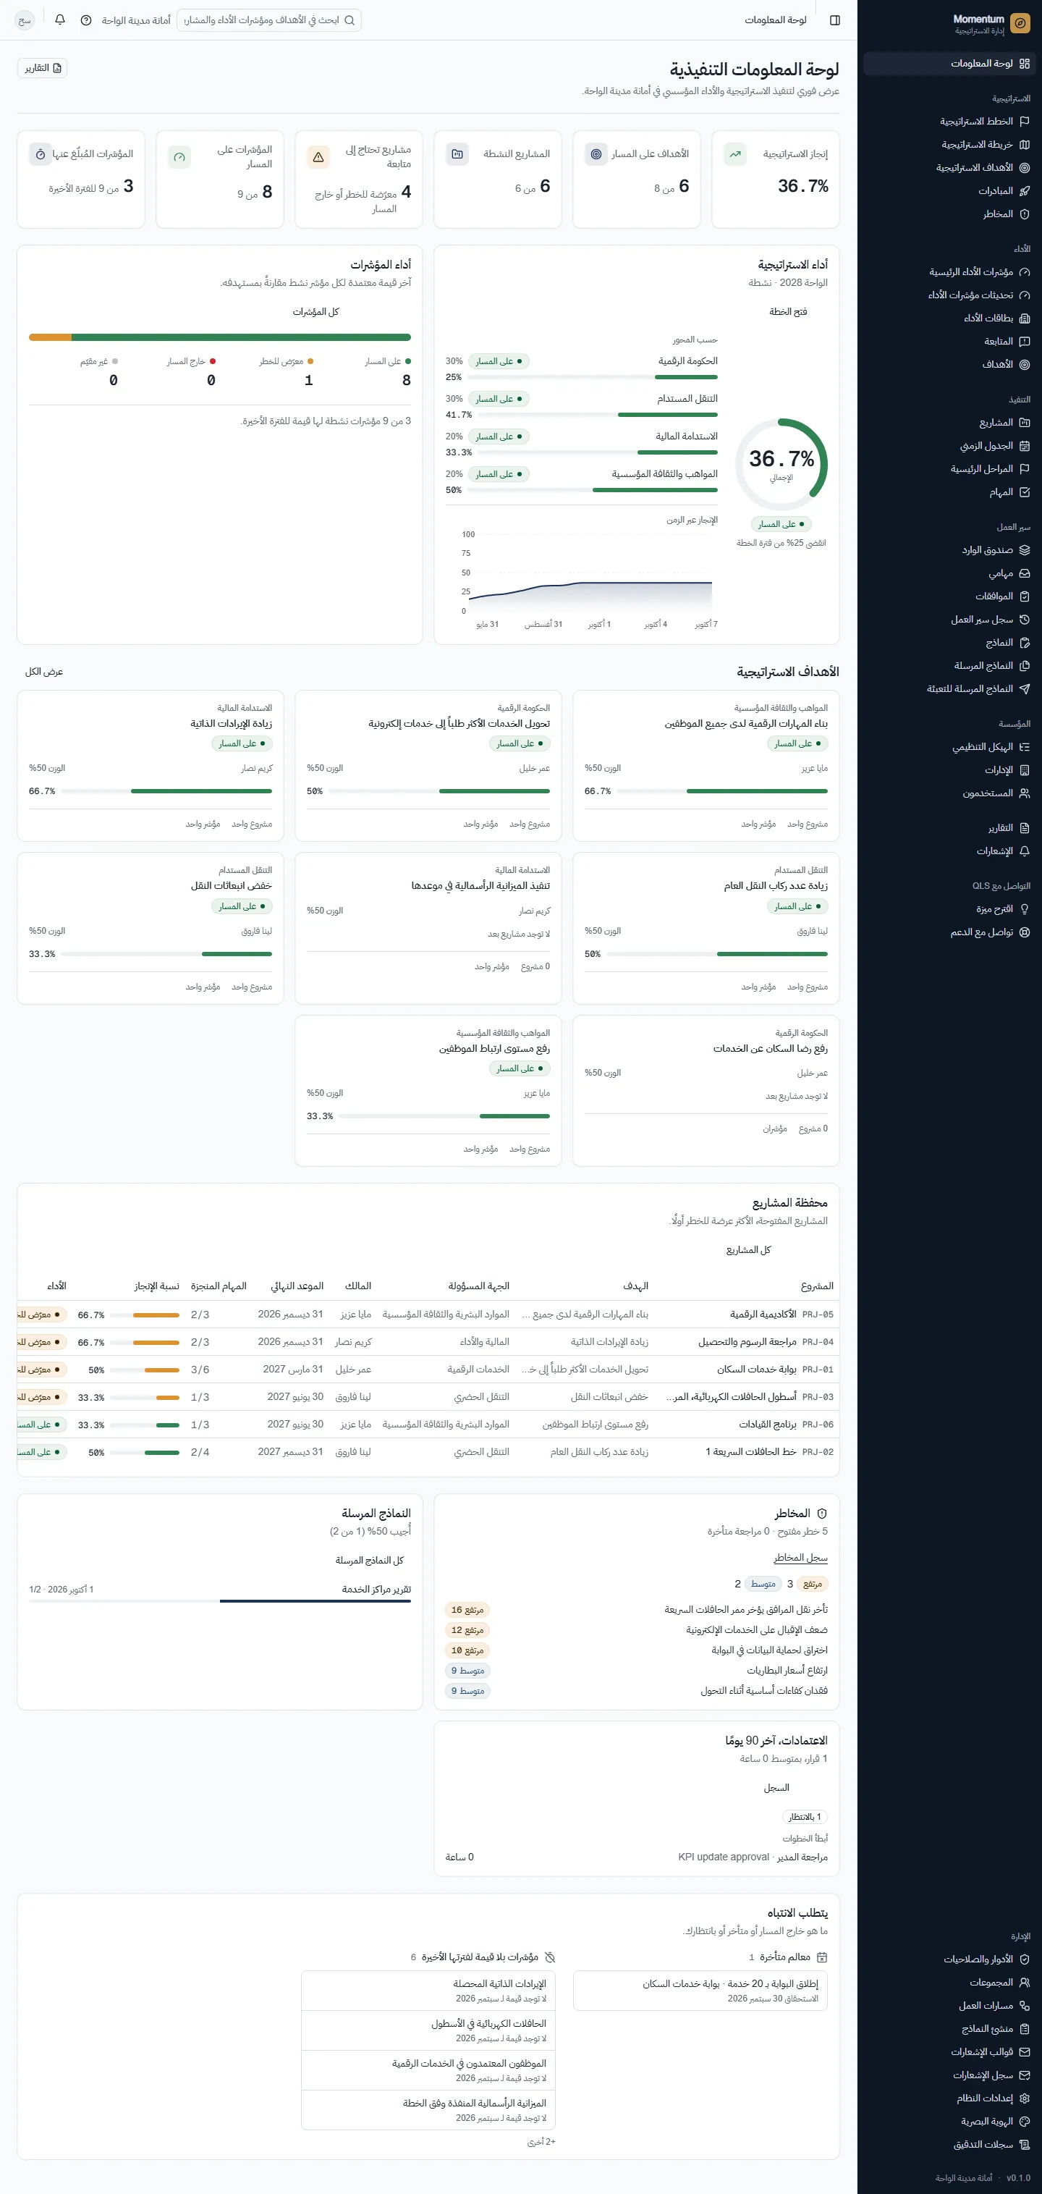Click the map icon for 'خريطة الاستراتيجية'

[1024, 144]
